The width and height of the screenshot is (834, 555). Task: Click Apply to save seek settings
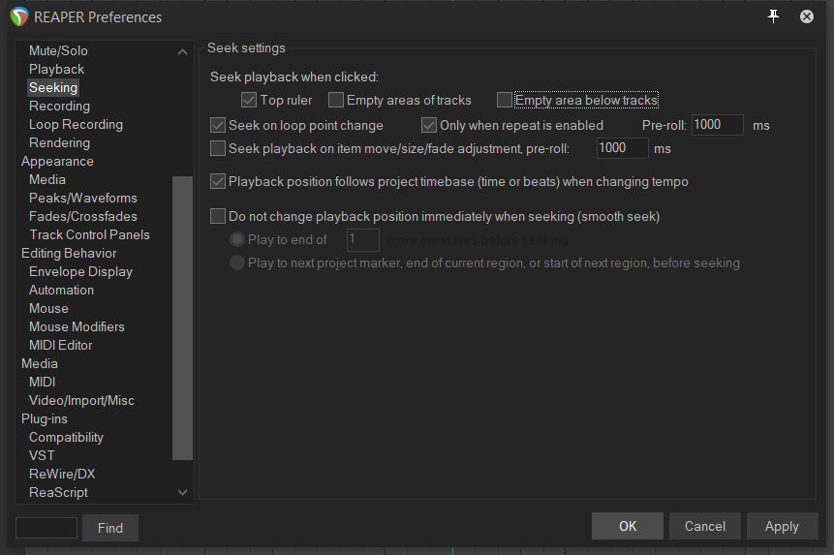click(x=782, y=526)
